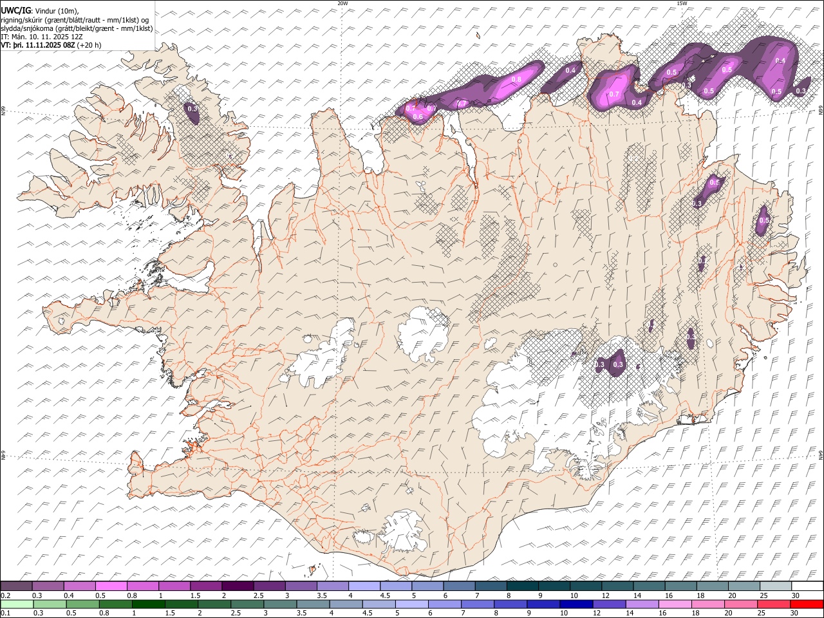Click the 0.2 swatch in upper legend row
824x618 pixels.
pos(17,586)
